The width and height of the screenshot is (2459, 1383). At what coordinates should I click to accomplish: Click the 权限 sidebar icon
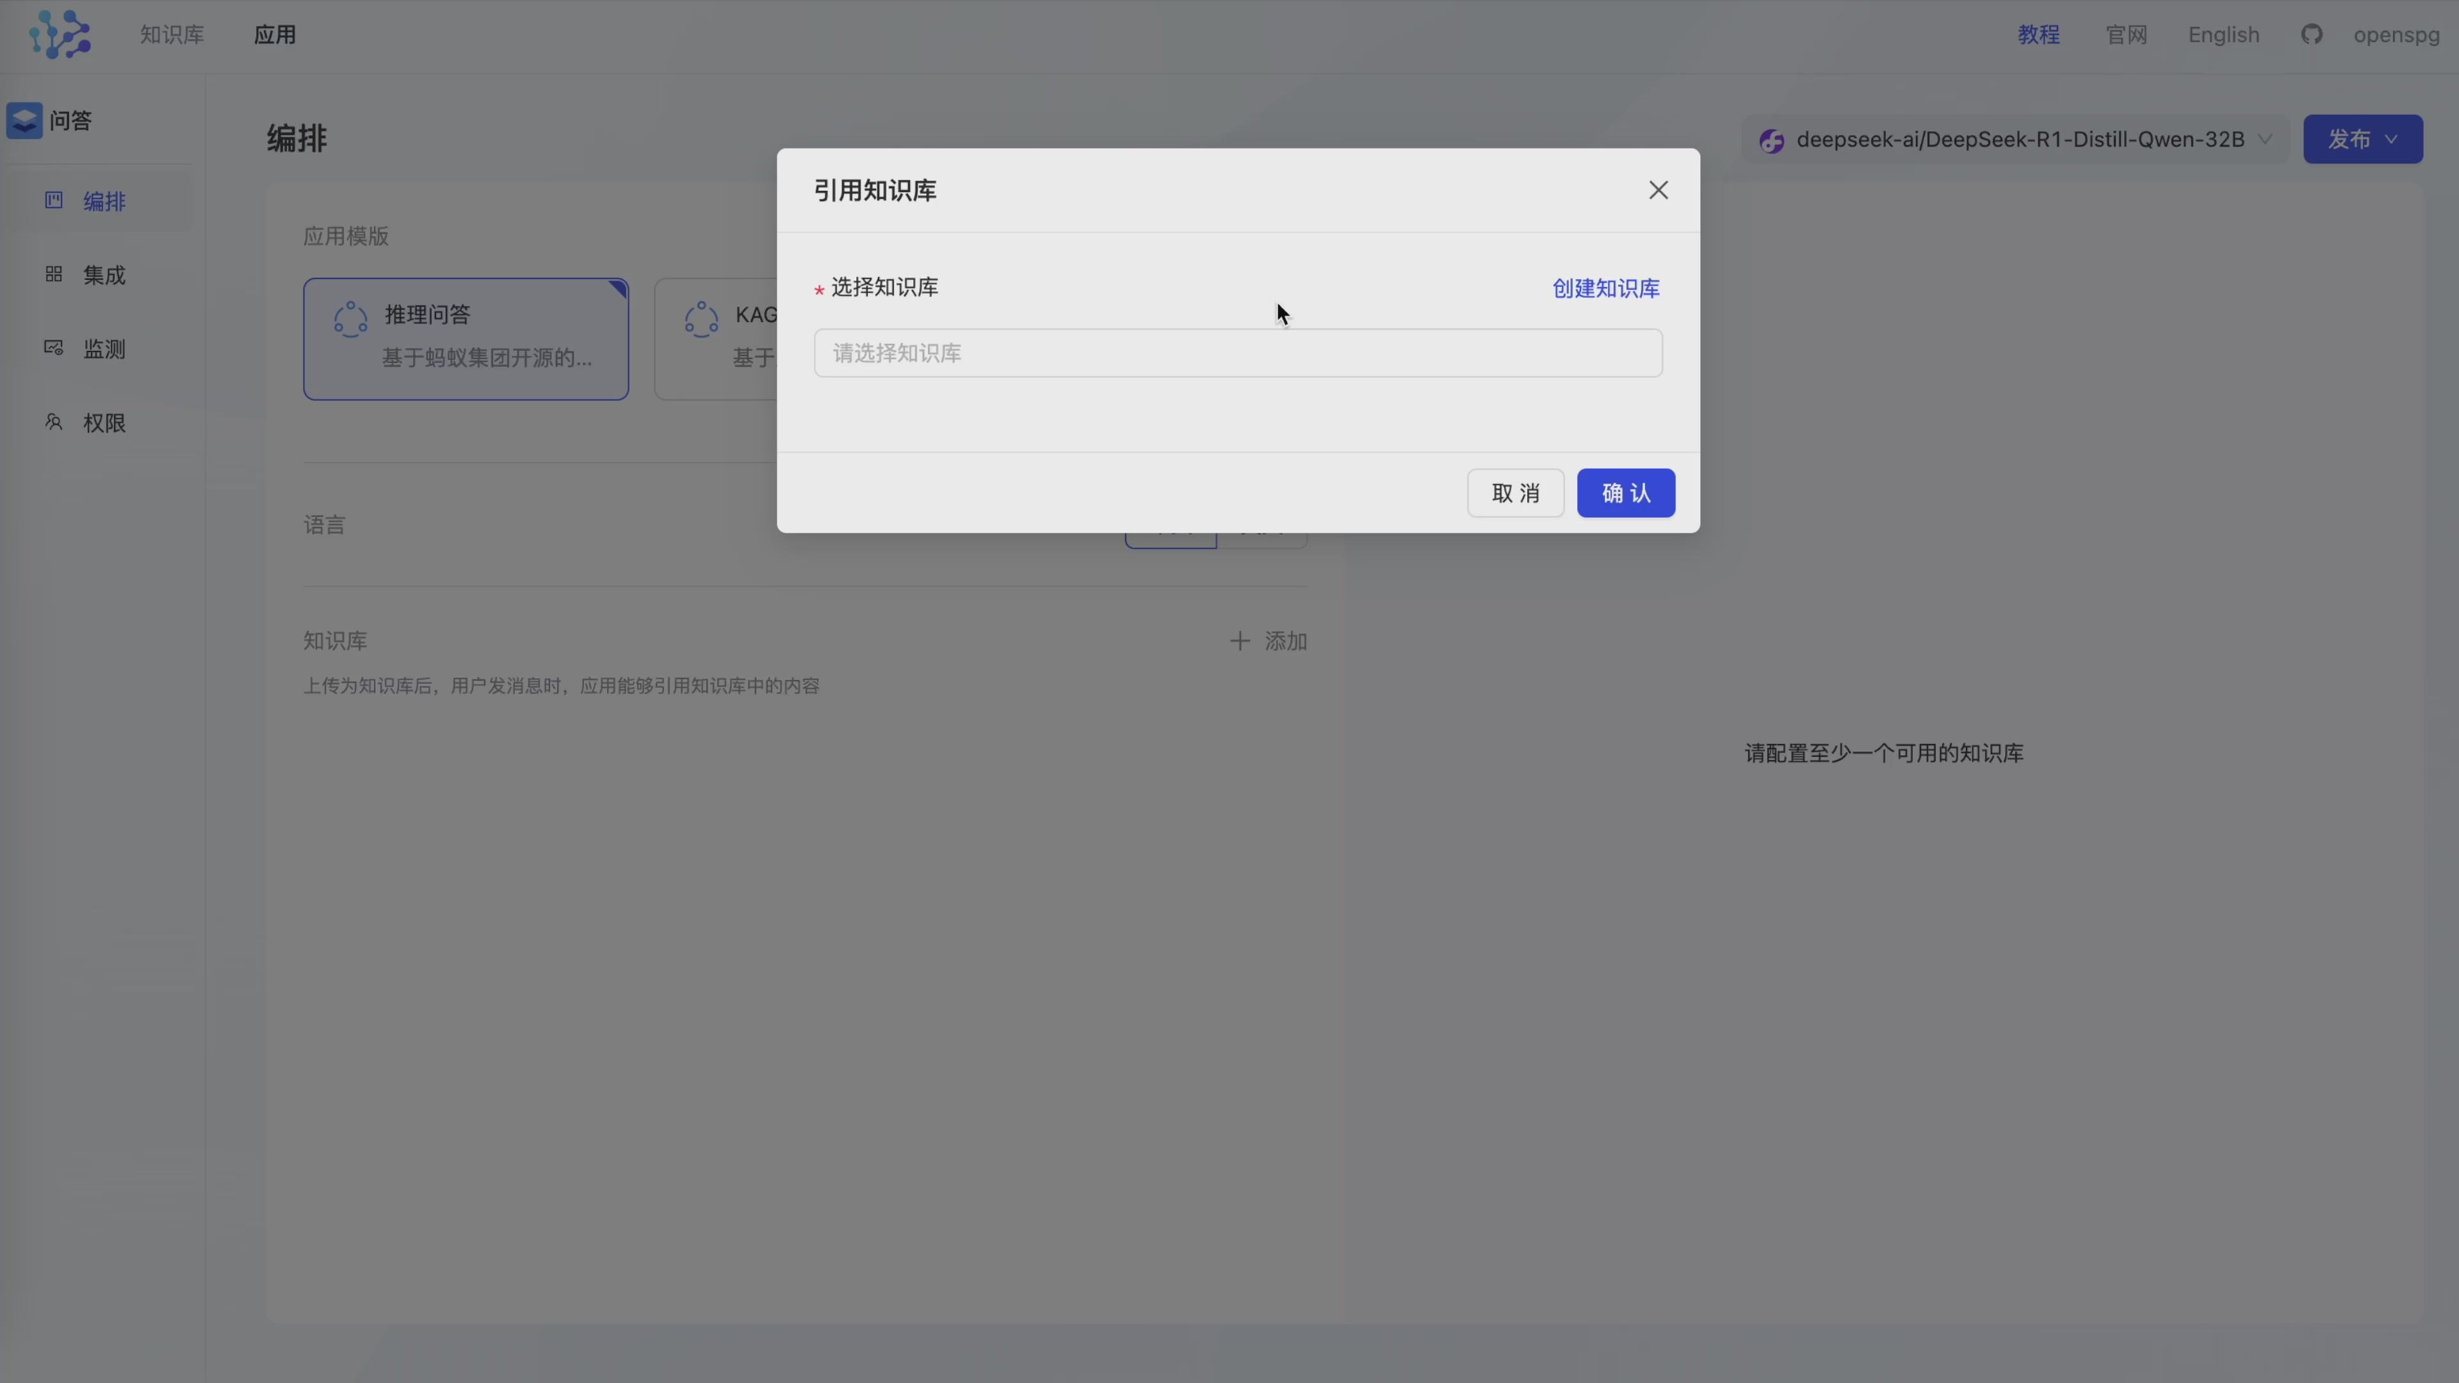click(x=53, y=422)
